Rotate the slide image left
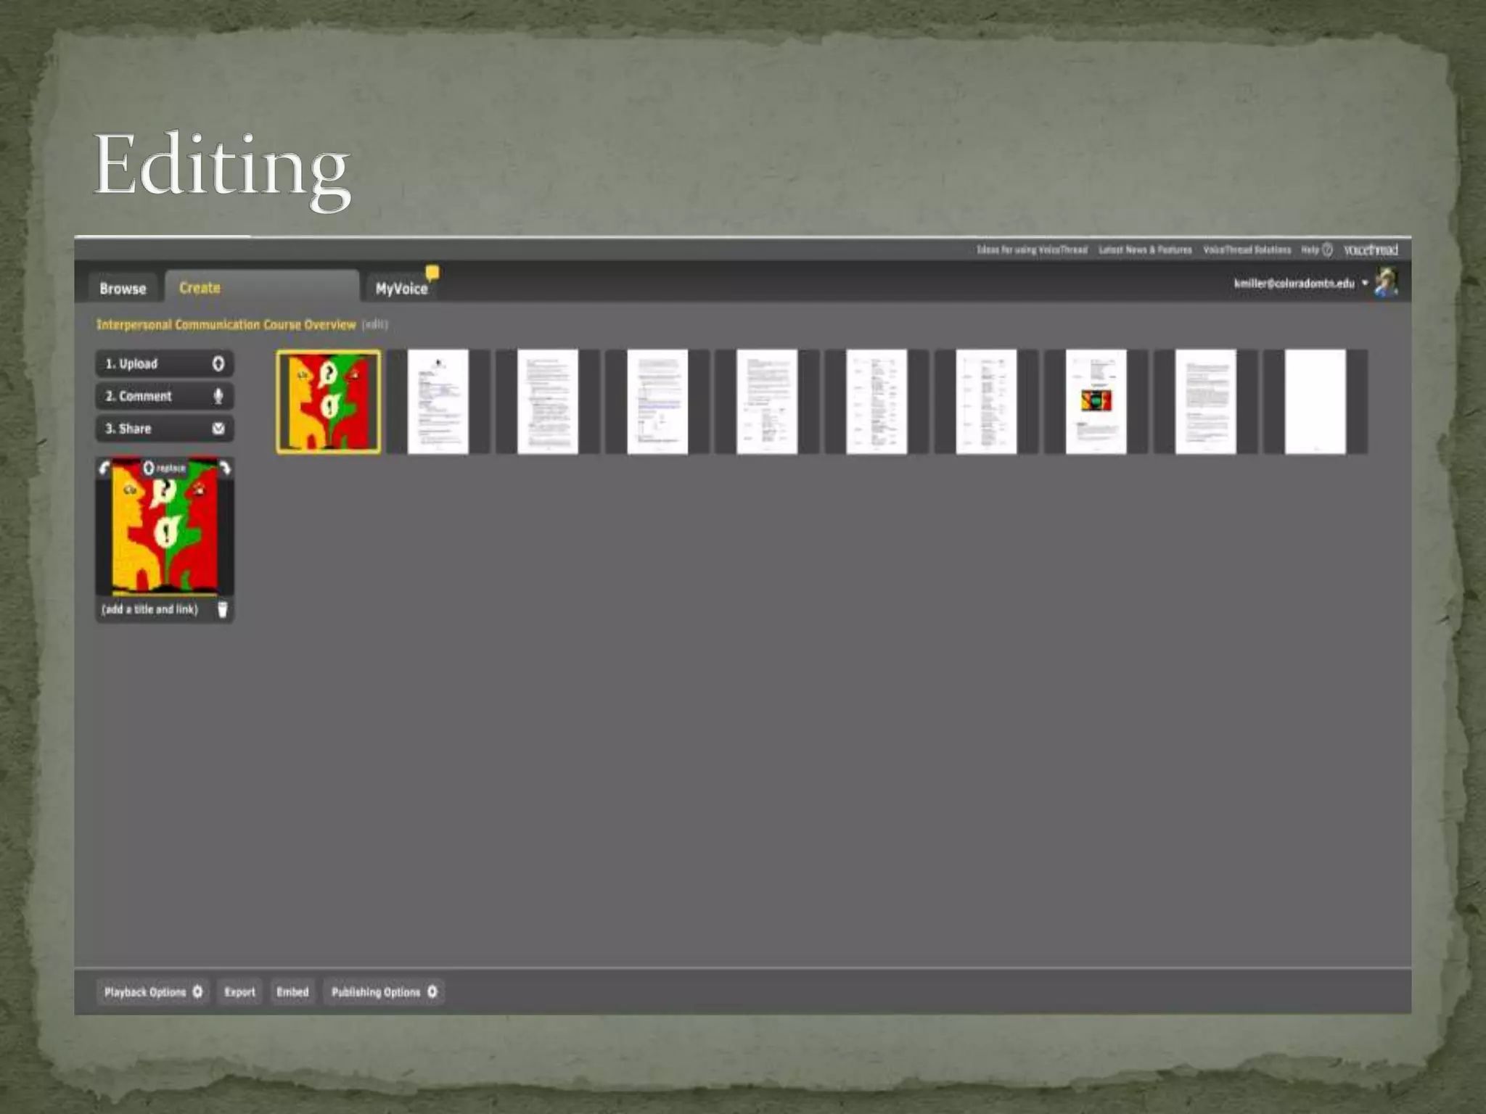Screen dimensions: 1486x1114 (x=104, y=468)
